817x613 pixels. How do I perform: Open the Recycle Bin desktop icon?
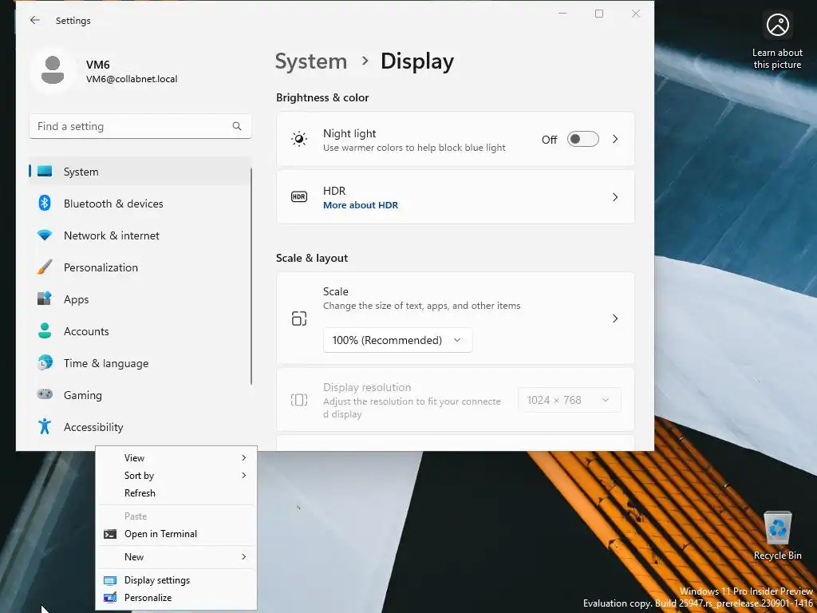coord(777,536)
